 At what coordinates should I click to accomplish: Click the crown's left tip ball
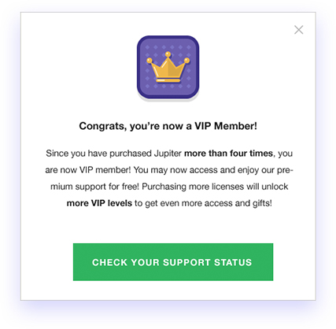150,61
